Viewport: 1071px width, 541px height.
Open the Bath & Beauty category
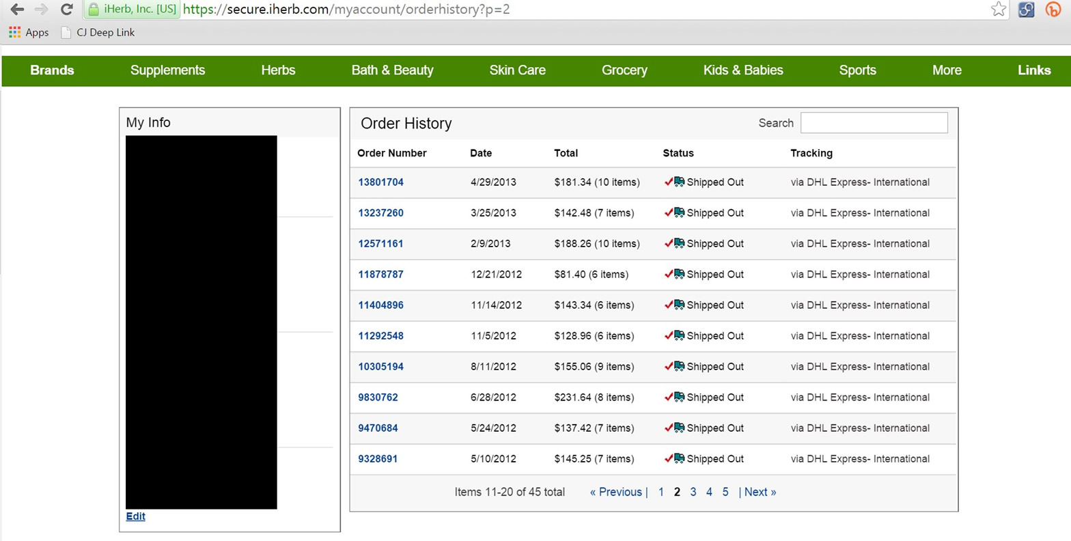click(x=392, y=70)
